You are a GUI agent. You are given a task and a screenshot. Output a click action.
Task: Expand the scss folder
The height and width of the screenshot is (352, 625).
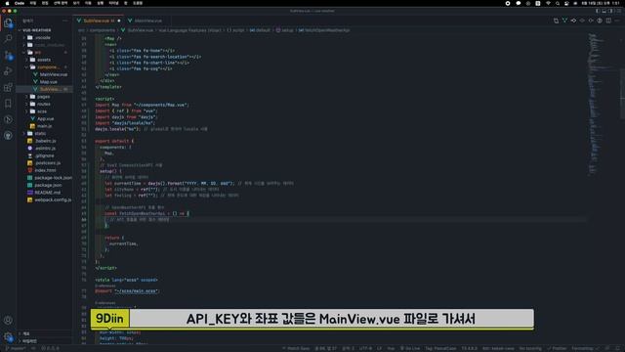pos(44,111)
